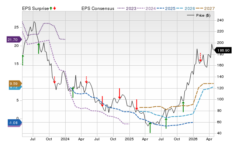Select the 2024 EPS consensus legend entry
This screenshot has height=141, width=236.
click(x=146, y=8)
